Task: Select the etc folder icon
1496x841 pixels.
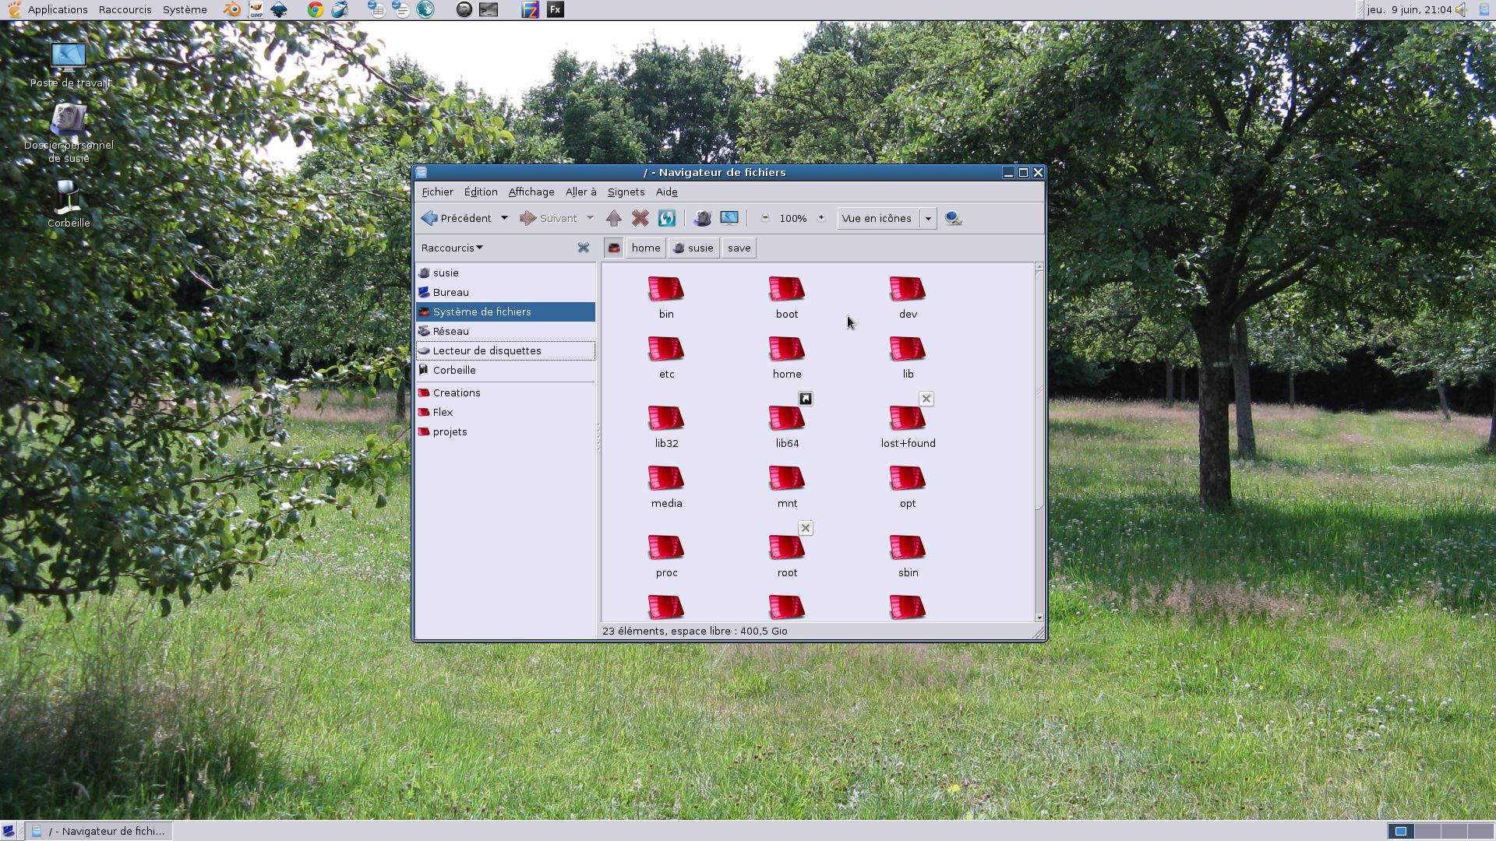Action: [x=666, y=350]
